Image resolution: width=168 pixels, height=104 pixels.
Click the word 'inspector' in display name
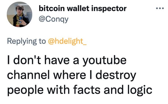[109, 9]
